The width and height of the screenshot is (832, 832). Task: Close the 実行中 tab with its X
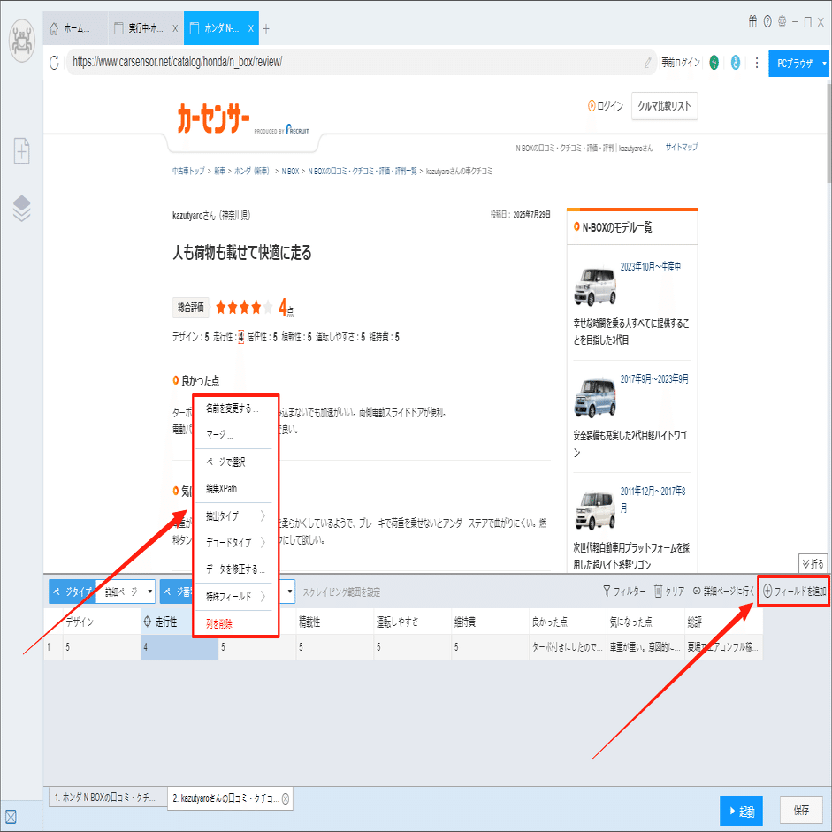click(x=175, y=28)
